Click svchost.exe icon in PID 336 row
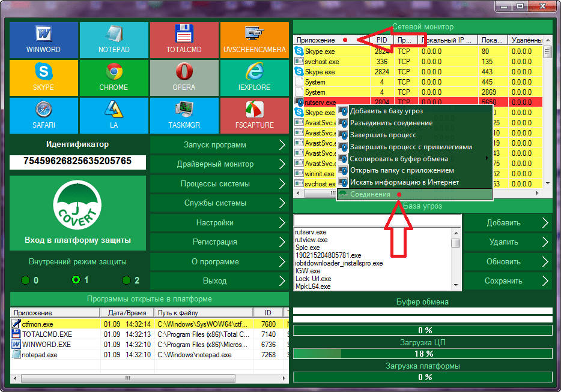The width and height of the screenshot is (561, 392). coord(299,61)
